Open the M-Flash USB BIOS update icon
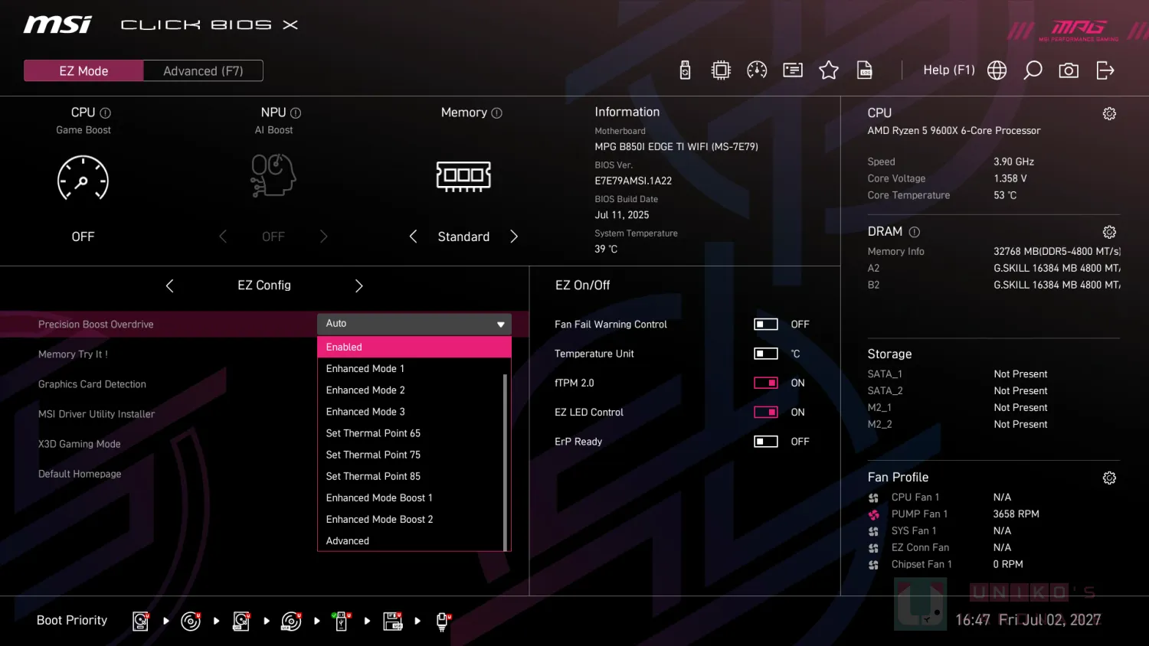The height and width of the screenshot is (646, 1149). point(685,70)
